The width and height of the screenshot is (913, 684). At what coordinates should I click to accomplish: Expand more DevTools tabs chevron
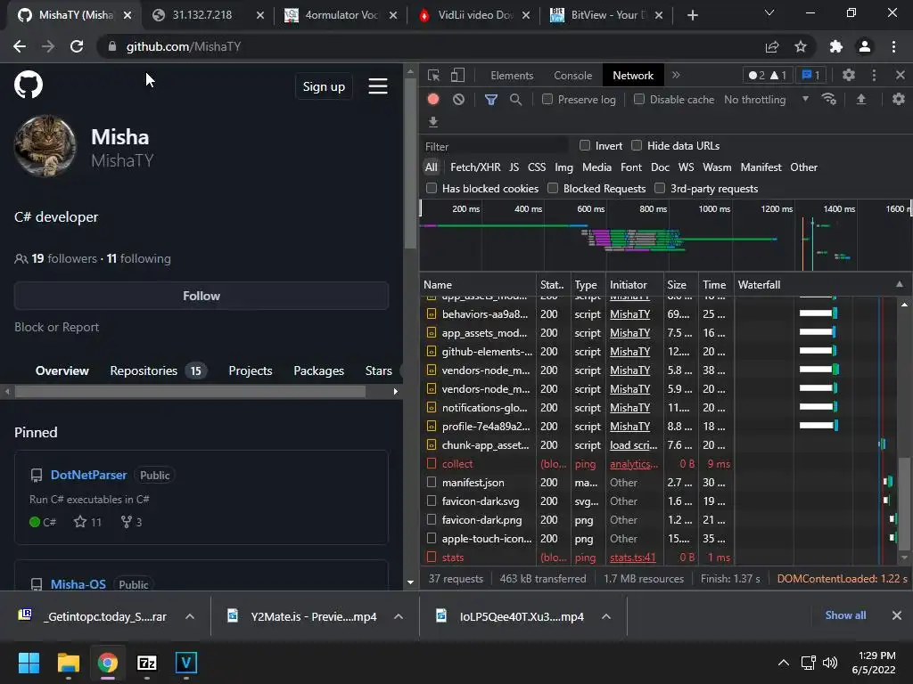point(676,75)
